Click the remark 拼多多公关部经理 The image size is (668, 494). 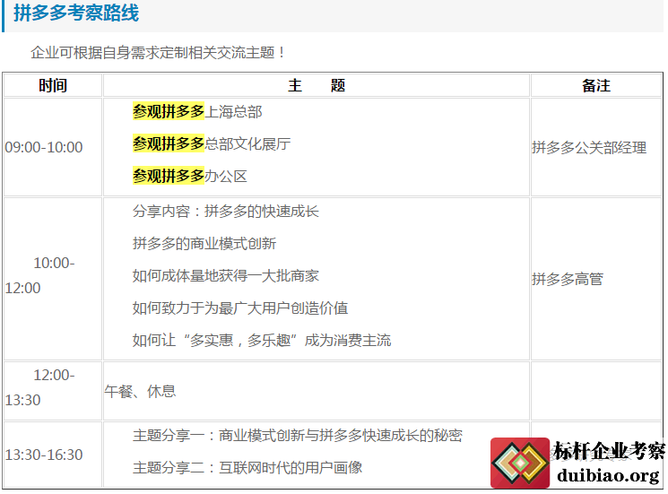click(x=589, y=148)
